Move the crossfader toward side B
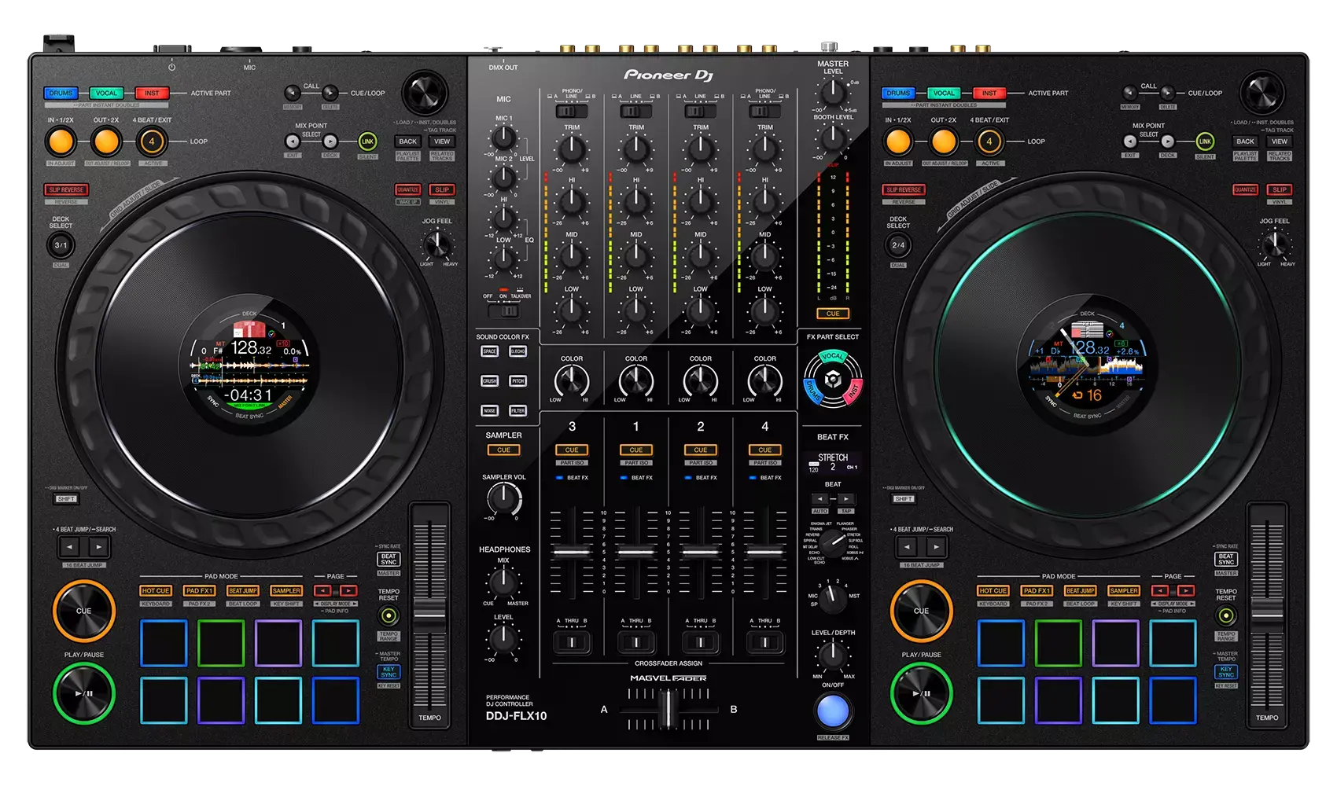The height and width of the screenshot is (786, 1337). coord(708,711)
